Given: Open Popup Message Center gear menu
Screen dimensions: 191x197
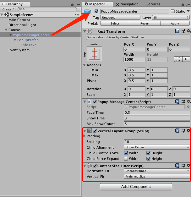Looking at the screenshot, I should pos(188,101).
